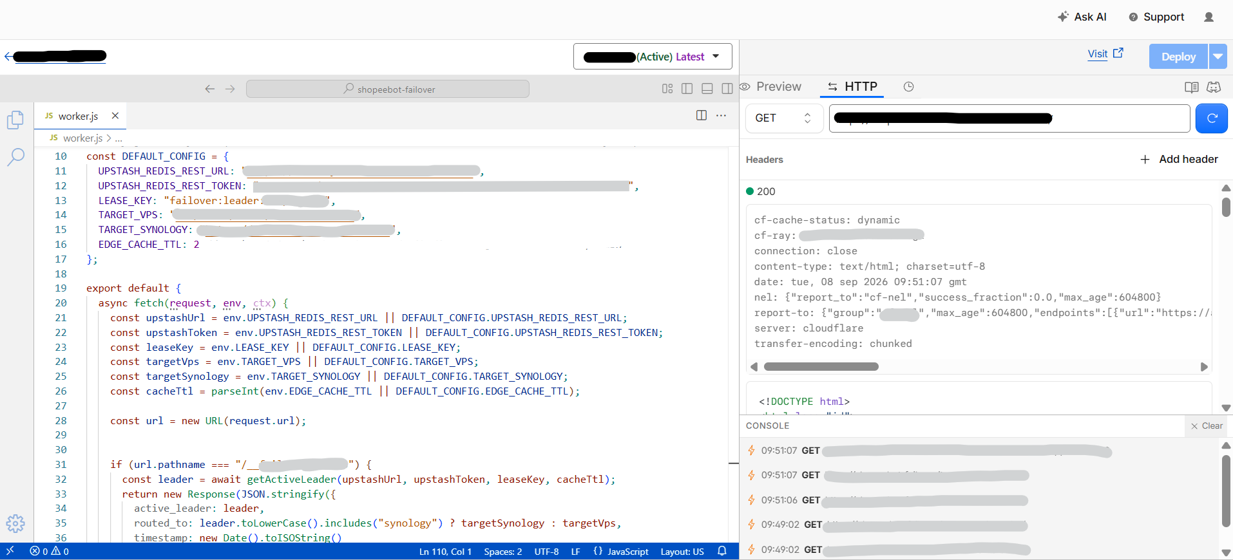The height and width of the screenshot is (560, 1233).
Task: Toggle the primary side bar visibility
Action: [687, 89]
